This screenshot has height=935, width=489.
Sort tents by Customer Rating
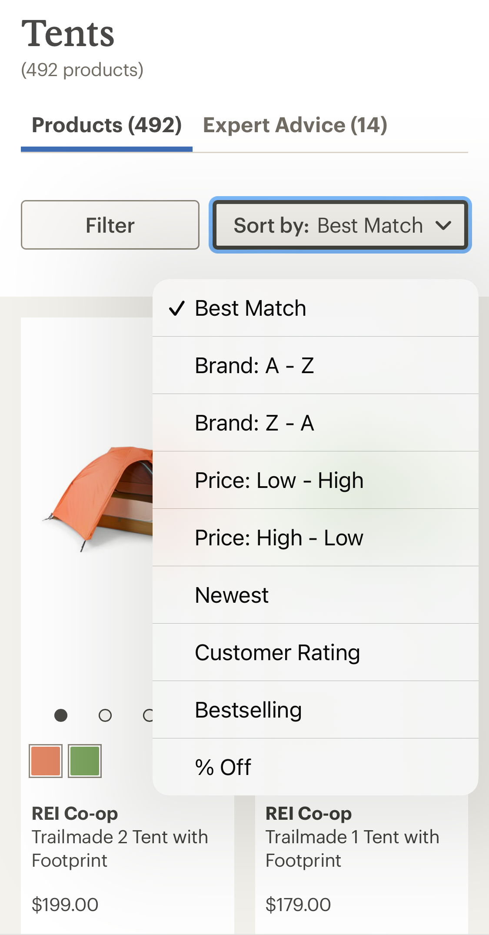point(277,653)
